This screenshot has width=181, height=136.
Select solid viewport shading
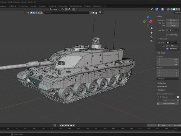click(174, 9)
